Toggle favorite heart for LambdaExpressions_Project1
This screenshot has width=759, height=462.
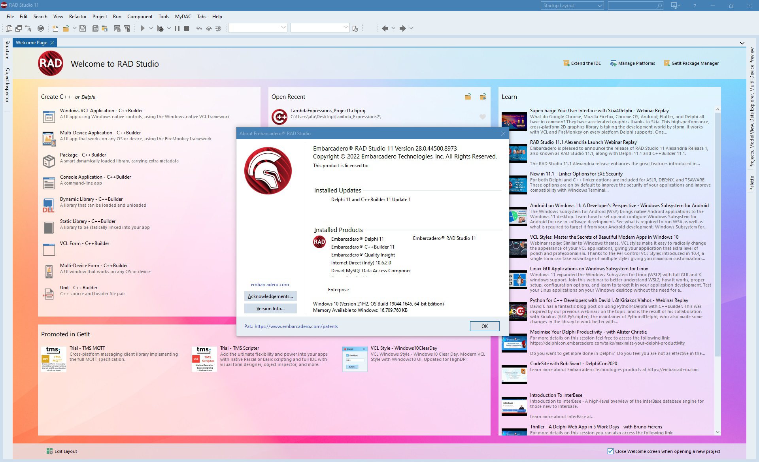tap(483, 117)
